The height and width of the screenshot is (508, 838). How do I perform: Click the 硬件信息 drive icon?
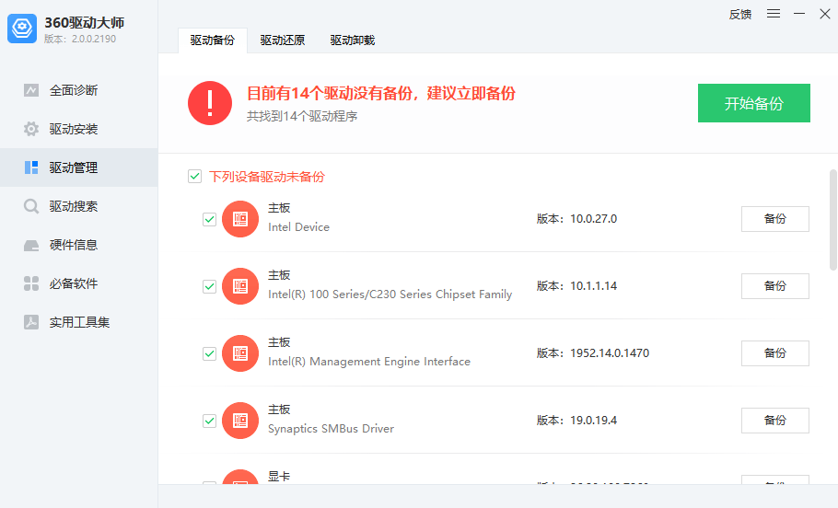pyautogui.click(x=31, y=245)
